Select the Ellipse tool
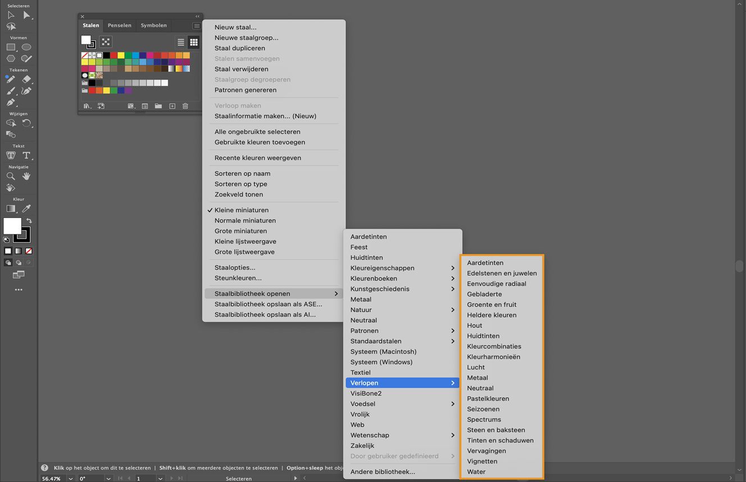Screen dimensions: 746x482 [x=26, y=47]
